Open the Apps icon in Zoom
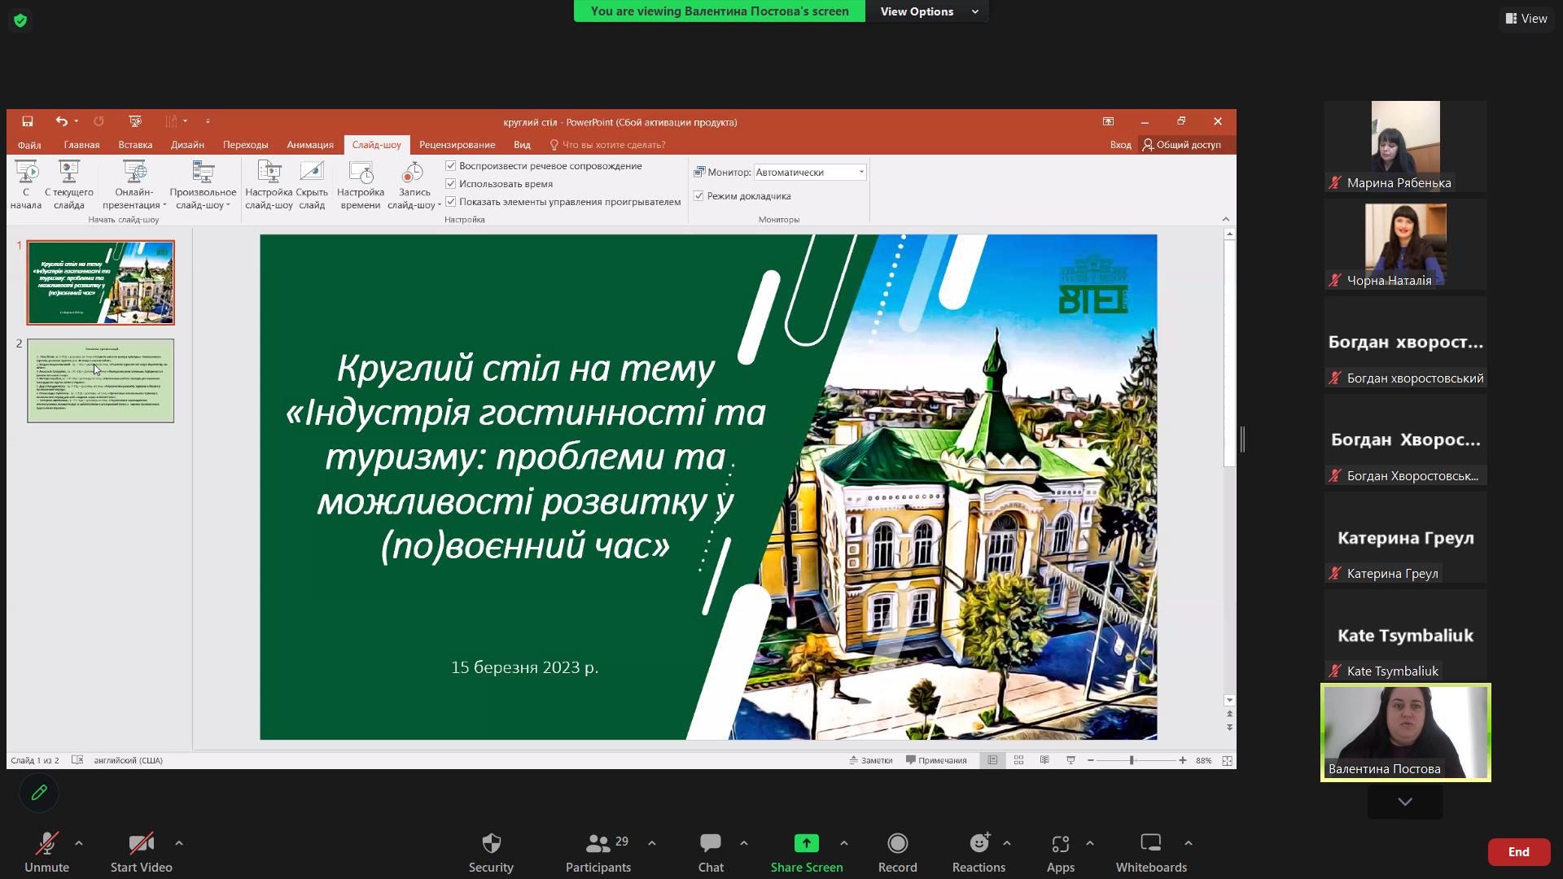The width and height of the screenshot is (1563, 879). pyautogui.click(x=1060, y=843)
